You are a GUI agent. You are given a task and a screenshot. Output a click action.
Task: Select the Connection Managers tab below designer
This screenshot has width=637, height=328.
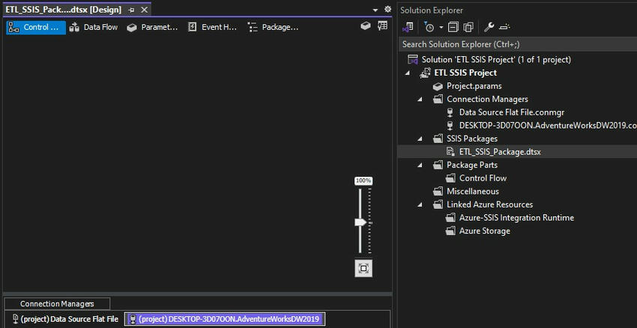coord(57,303)
